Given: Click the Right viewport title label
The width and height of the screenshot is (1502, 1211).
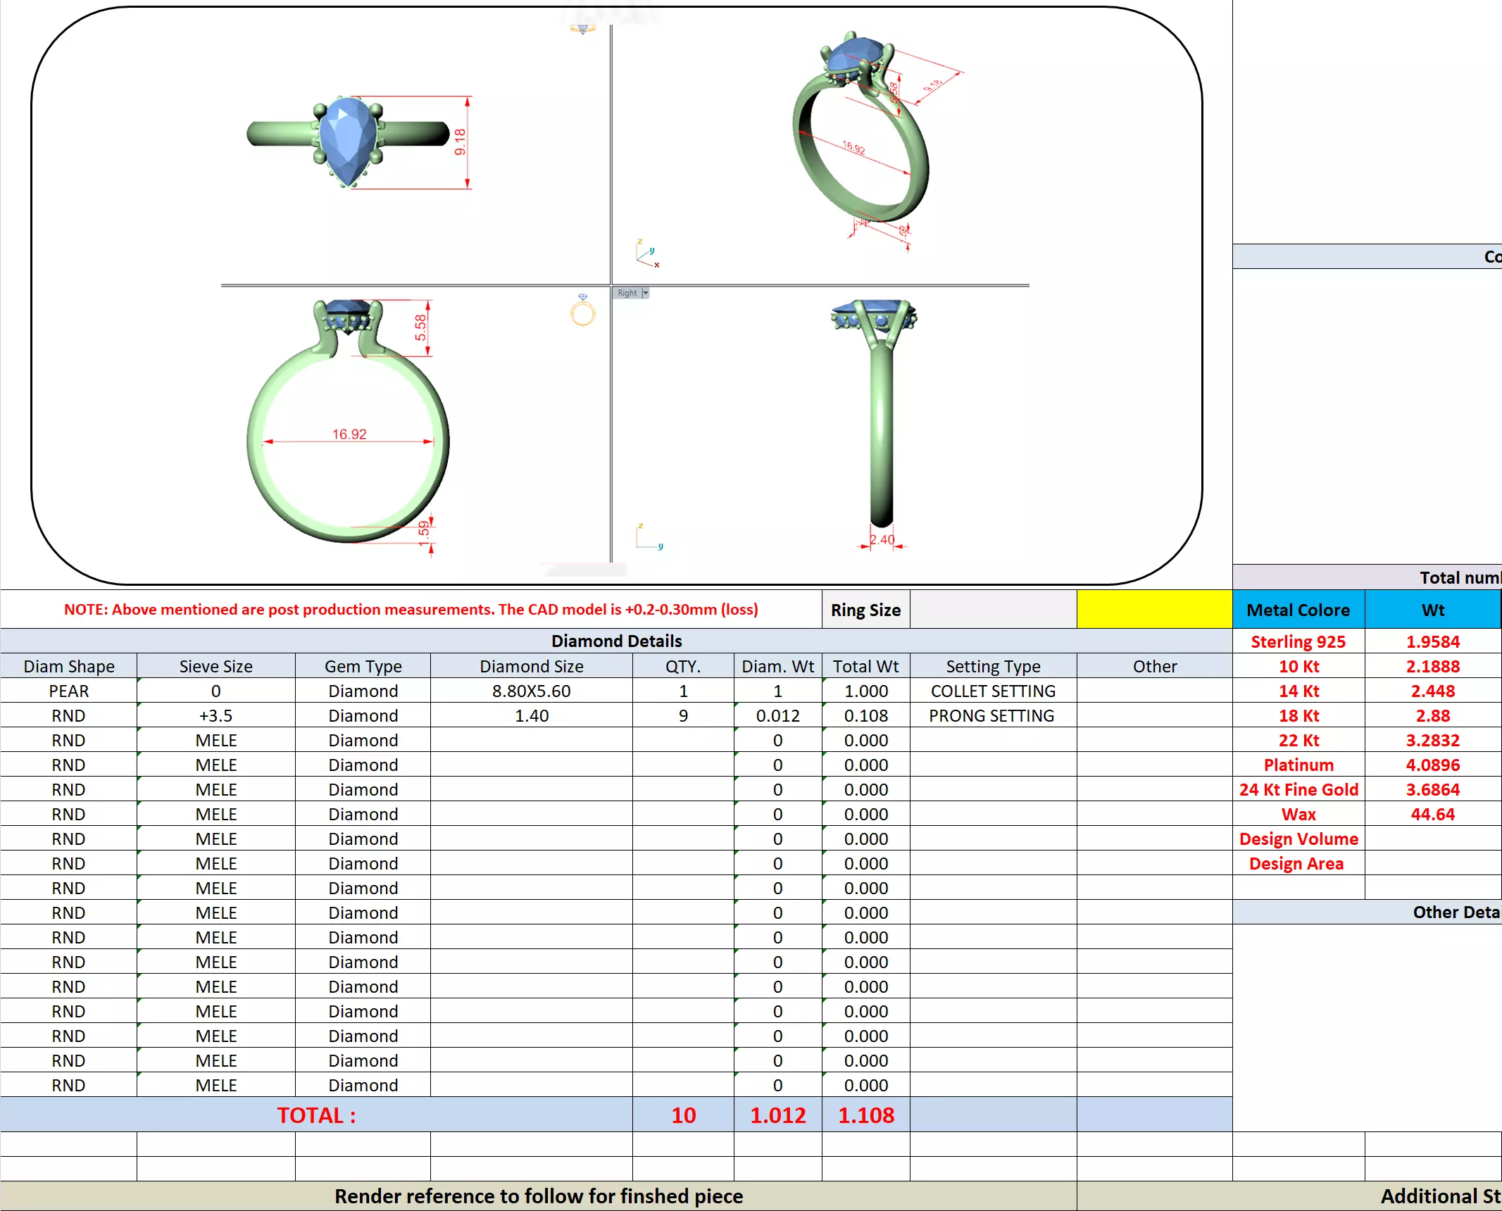Looking at the screenshot, I should point(627,293).
